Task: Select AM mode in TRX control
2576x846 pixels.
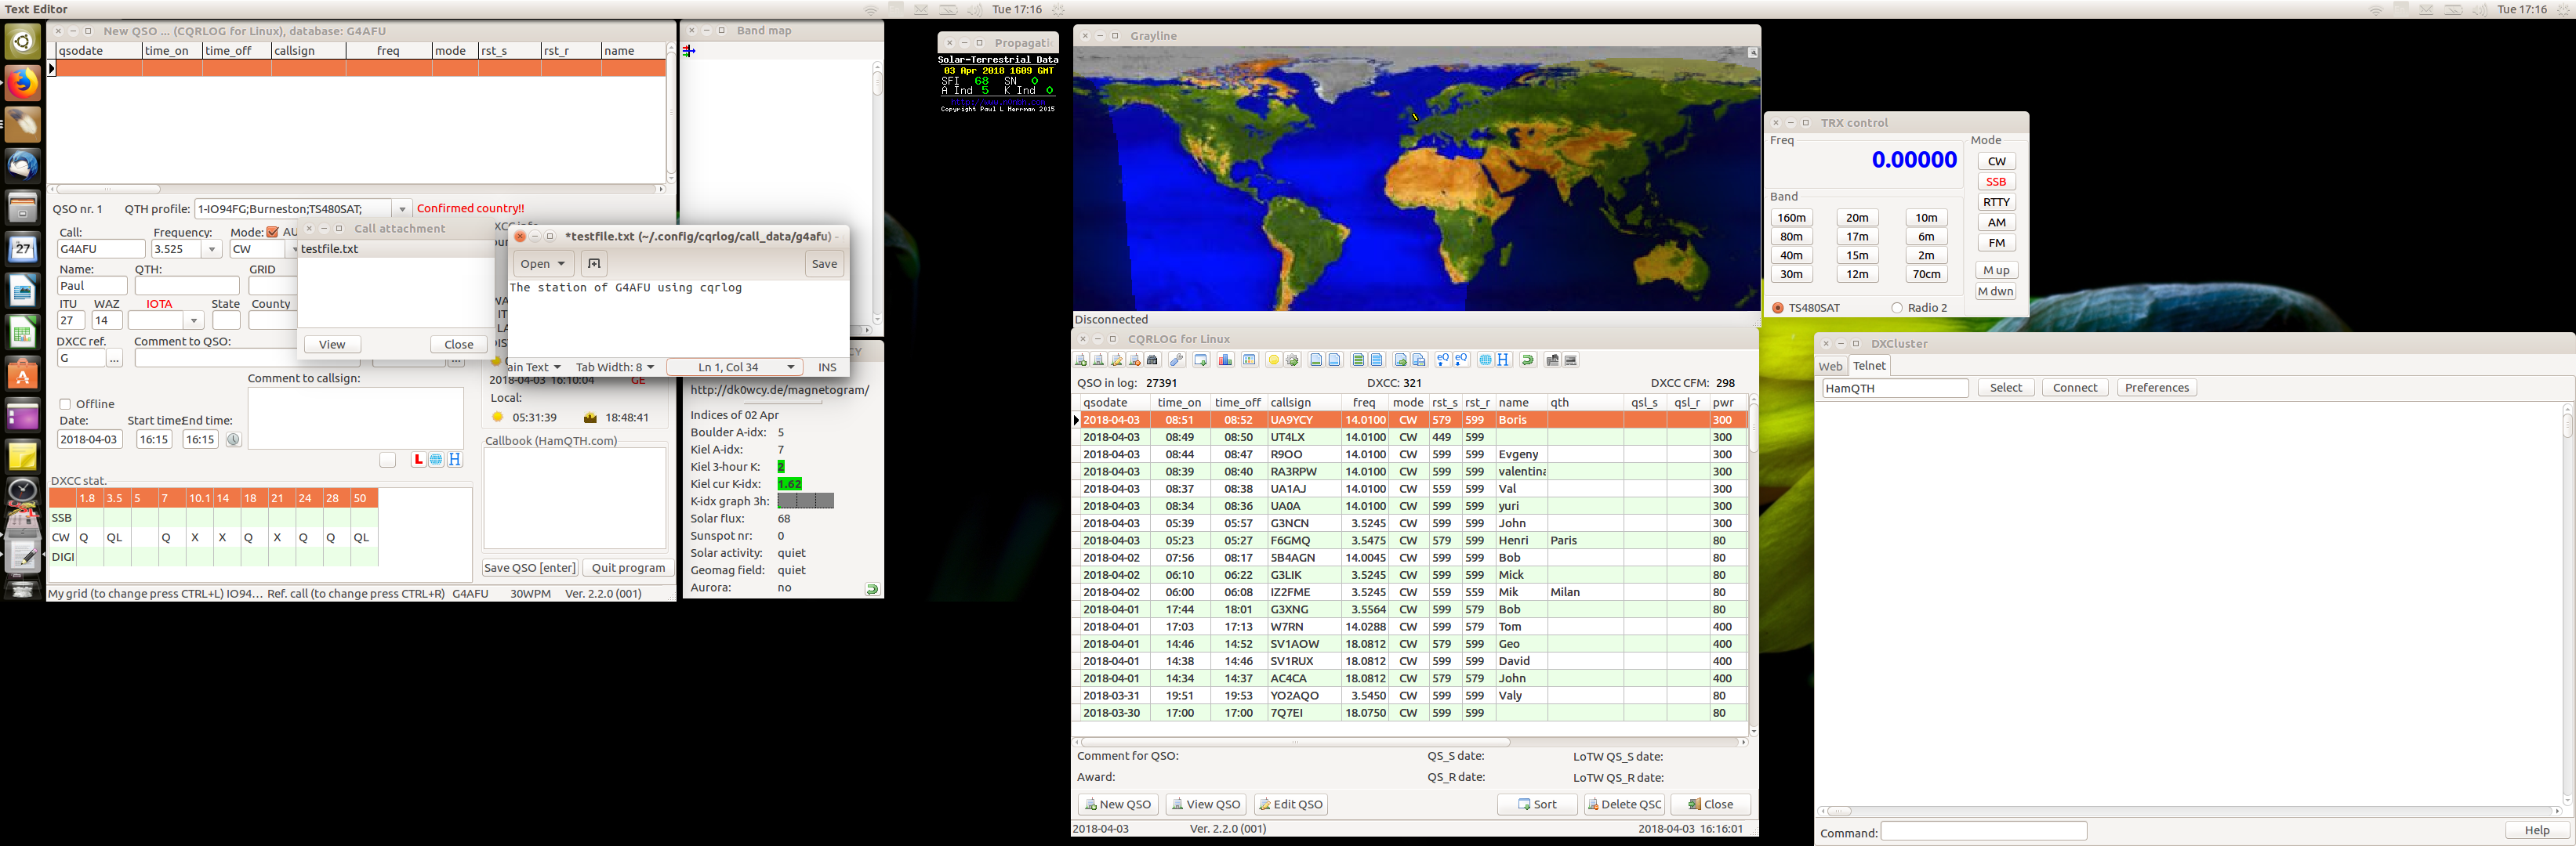Action: [1996, 222]
